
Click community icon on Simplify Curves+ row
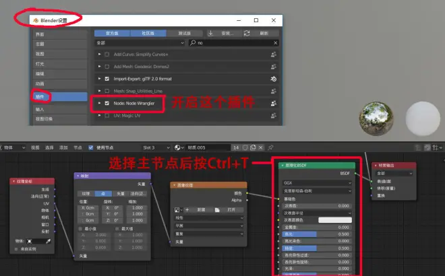[274, 55]
